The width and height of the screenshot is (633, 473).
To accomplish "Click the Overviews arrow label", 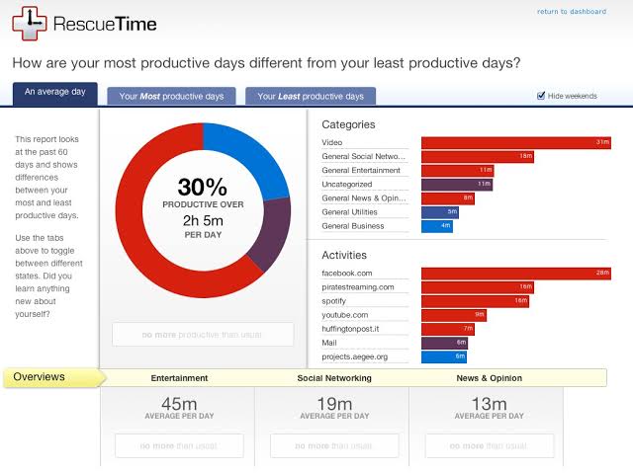I will (x=49, y=377).
